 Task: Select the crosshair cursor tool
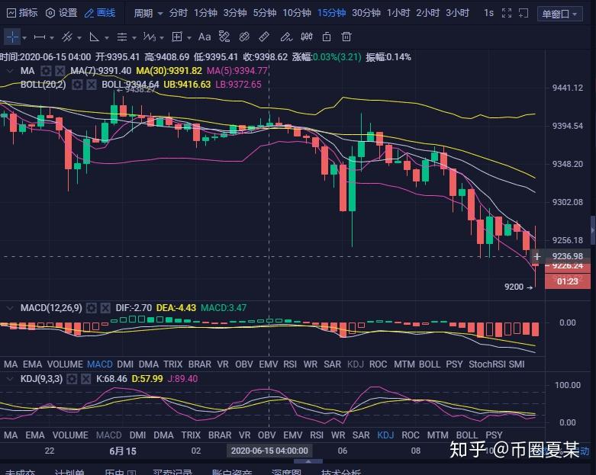[x=12, y=37]
